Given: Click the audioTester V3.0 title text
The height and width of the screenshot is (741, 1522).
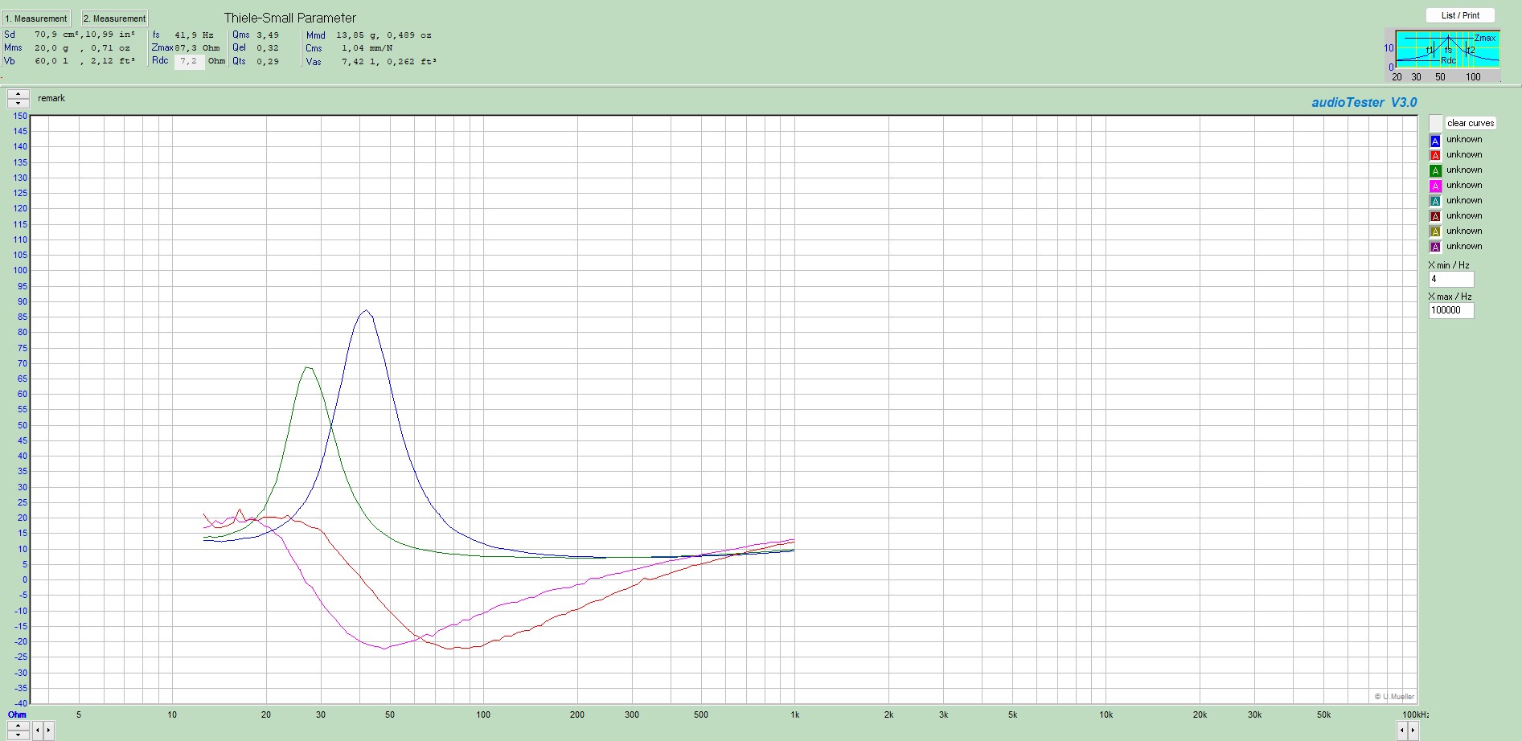Looking at the screenshot, I should [x=1364, y=102].
